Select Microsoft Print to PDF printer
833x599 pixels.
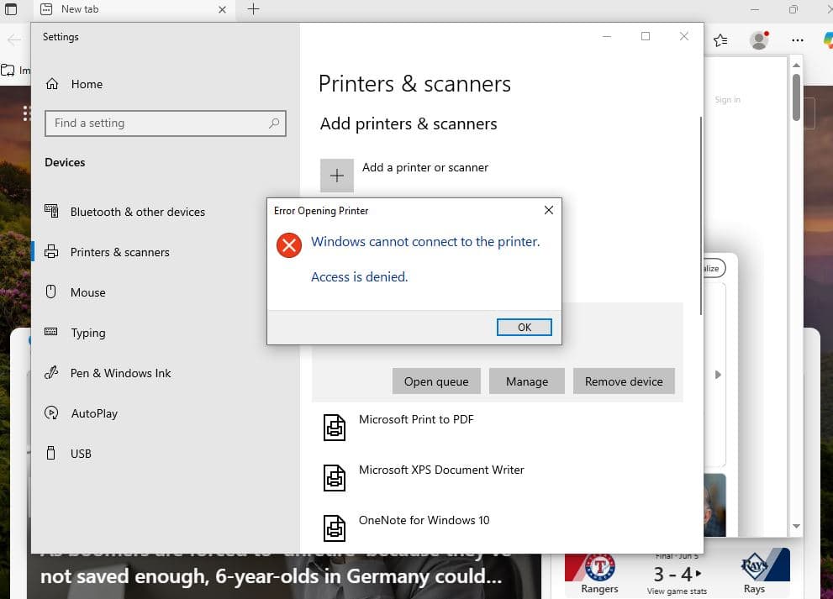[x=415, y=420]
